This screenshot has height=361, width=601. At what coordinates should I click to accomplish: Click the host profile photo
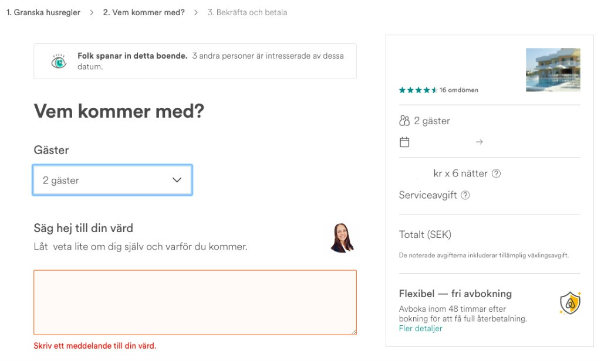[x=342, y=238]
